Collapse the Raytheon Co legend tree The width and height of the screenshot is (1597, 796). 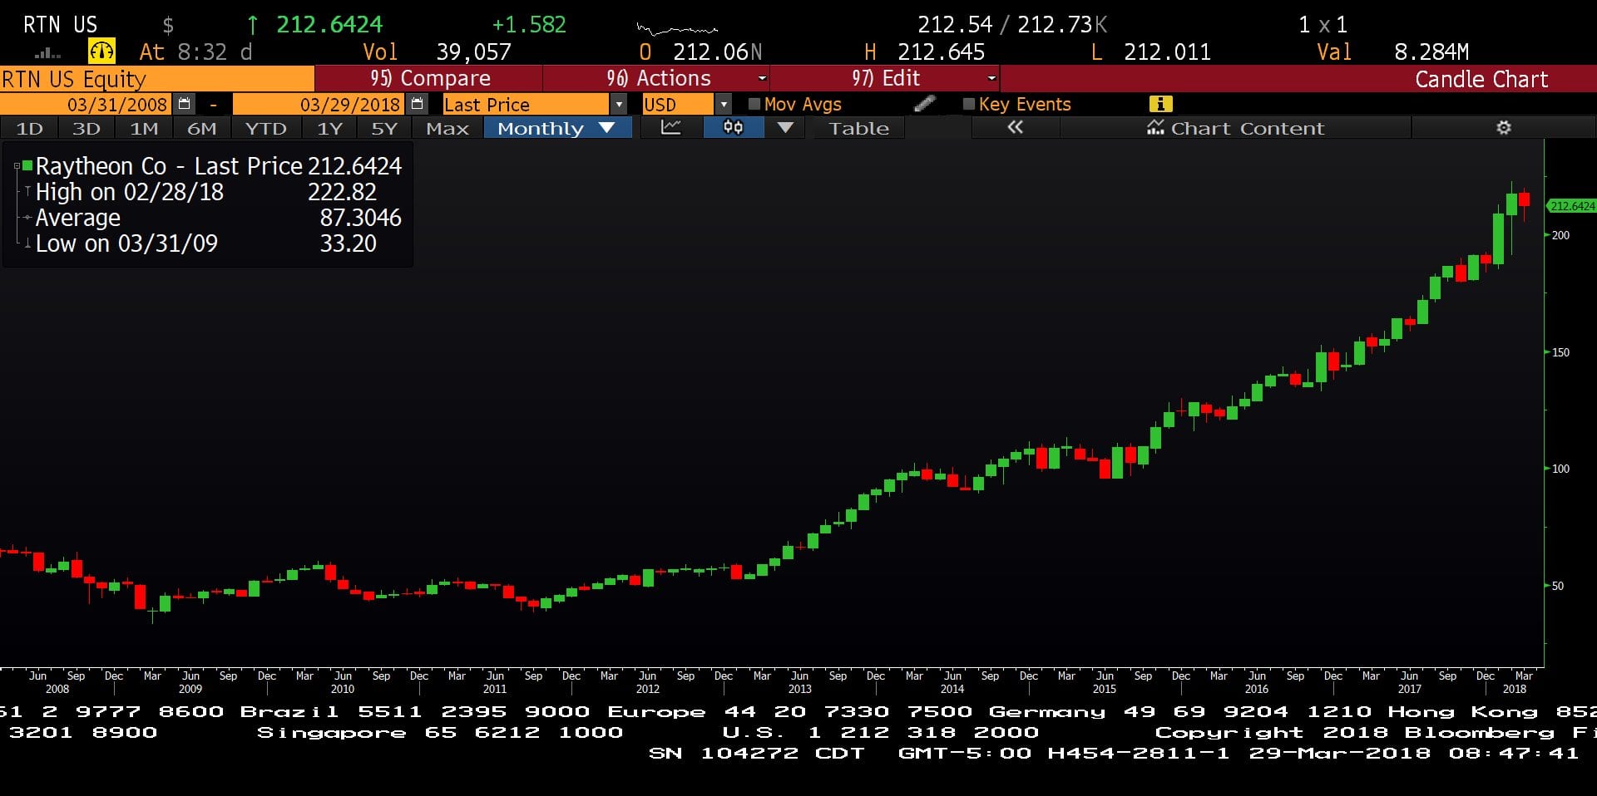[x=17, y=166]
